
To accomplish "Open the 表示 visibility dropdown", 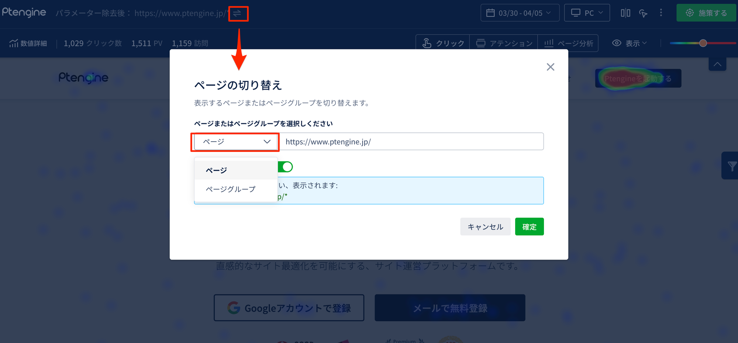I will [630, 43].
